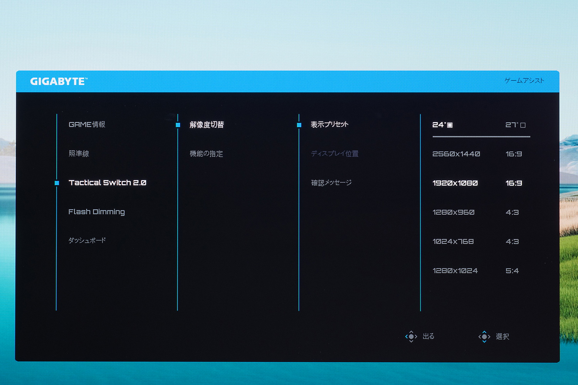The image size is (578, 385).
Task: Open the 表示プリセット options
Action: [329, 124]
